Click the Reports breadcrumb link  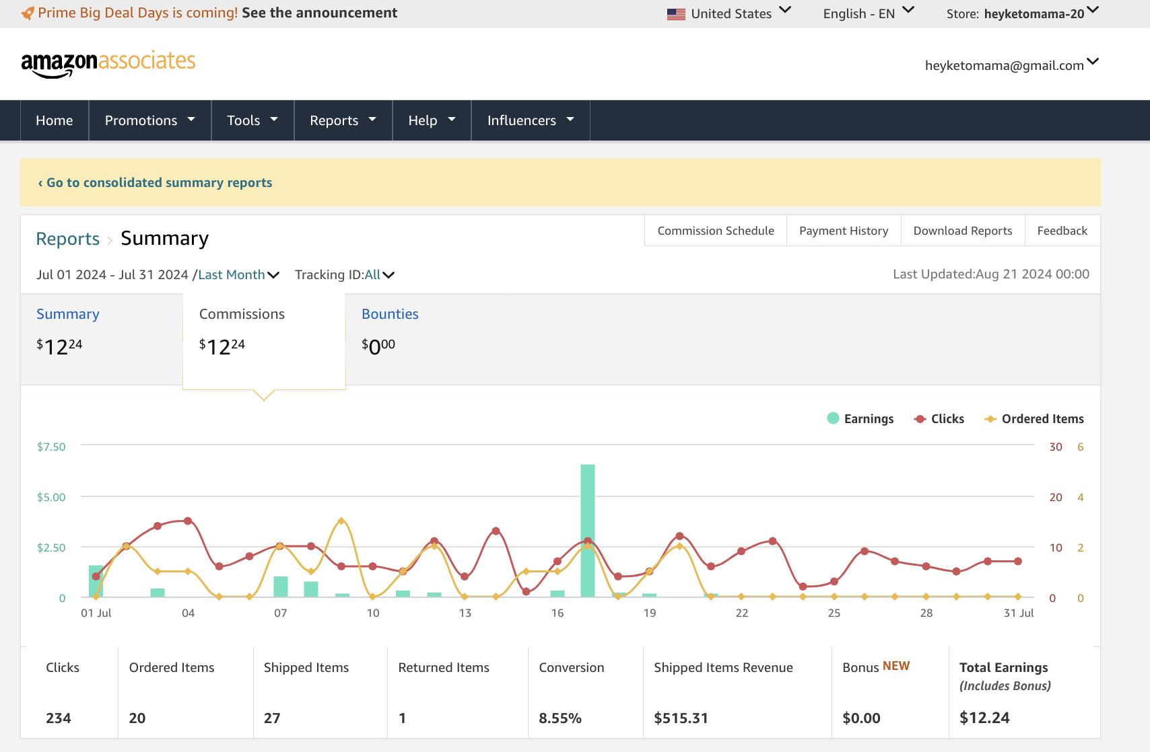[x=67, y=239]
